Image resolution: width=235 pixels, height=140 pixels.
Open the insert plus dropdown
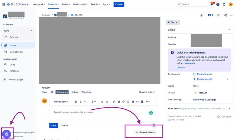tap(148, 102)
